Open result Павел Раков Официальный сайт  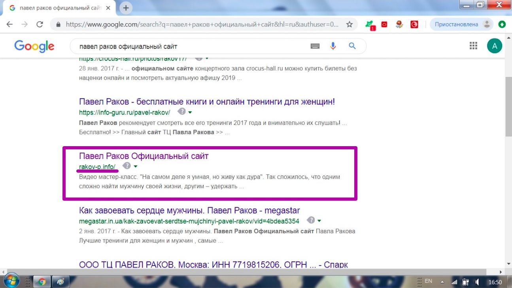[x=144, y=156]
